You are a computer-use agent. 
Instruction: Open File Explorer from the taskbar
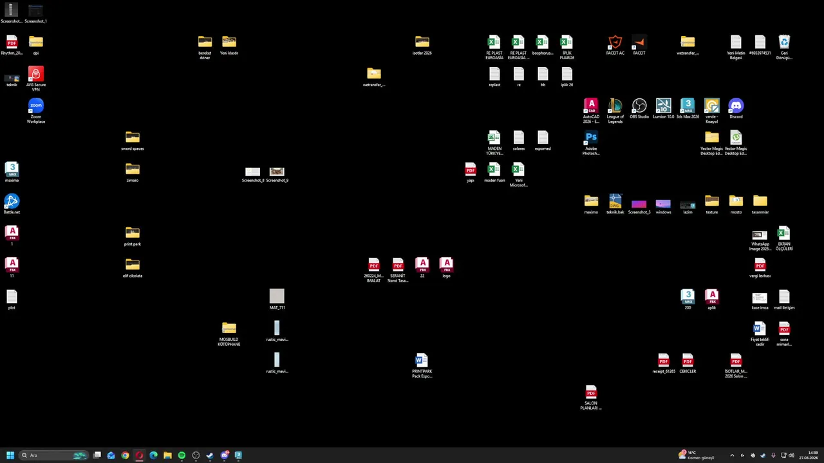(167, 455)
